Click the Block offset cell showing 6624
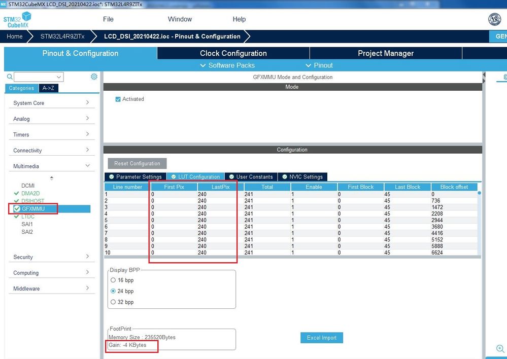Screen dimensions: 507x359 click(454, 253)
